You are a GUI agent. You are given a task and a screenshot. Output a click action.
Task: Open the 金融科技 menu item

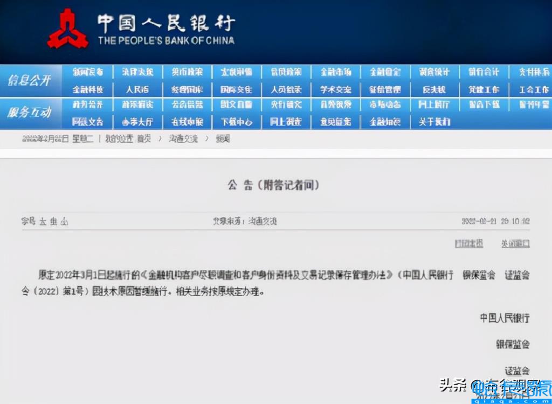coord(88,90)
